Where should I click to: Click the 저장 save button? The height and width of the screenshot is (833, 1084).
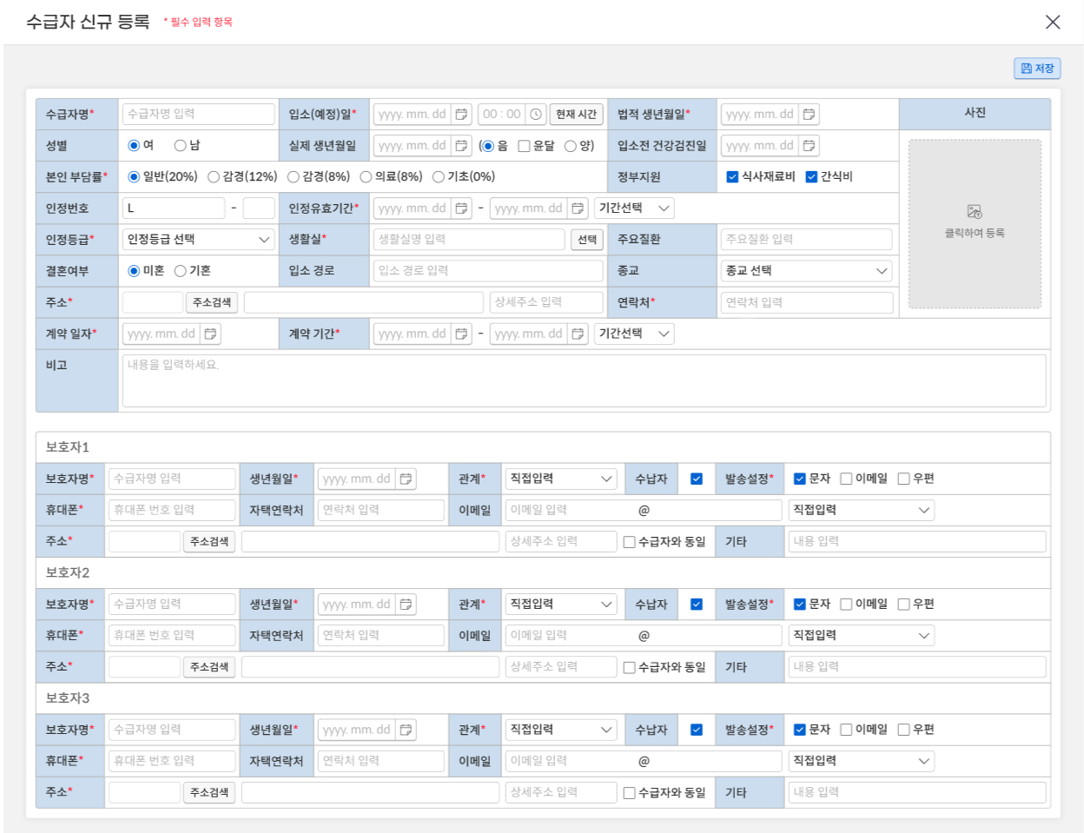(1037, 69)
